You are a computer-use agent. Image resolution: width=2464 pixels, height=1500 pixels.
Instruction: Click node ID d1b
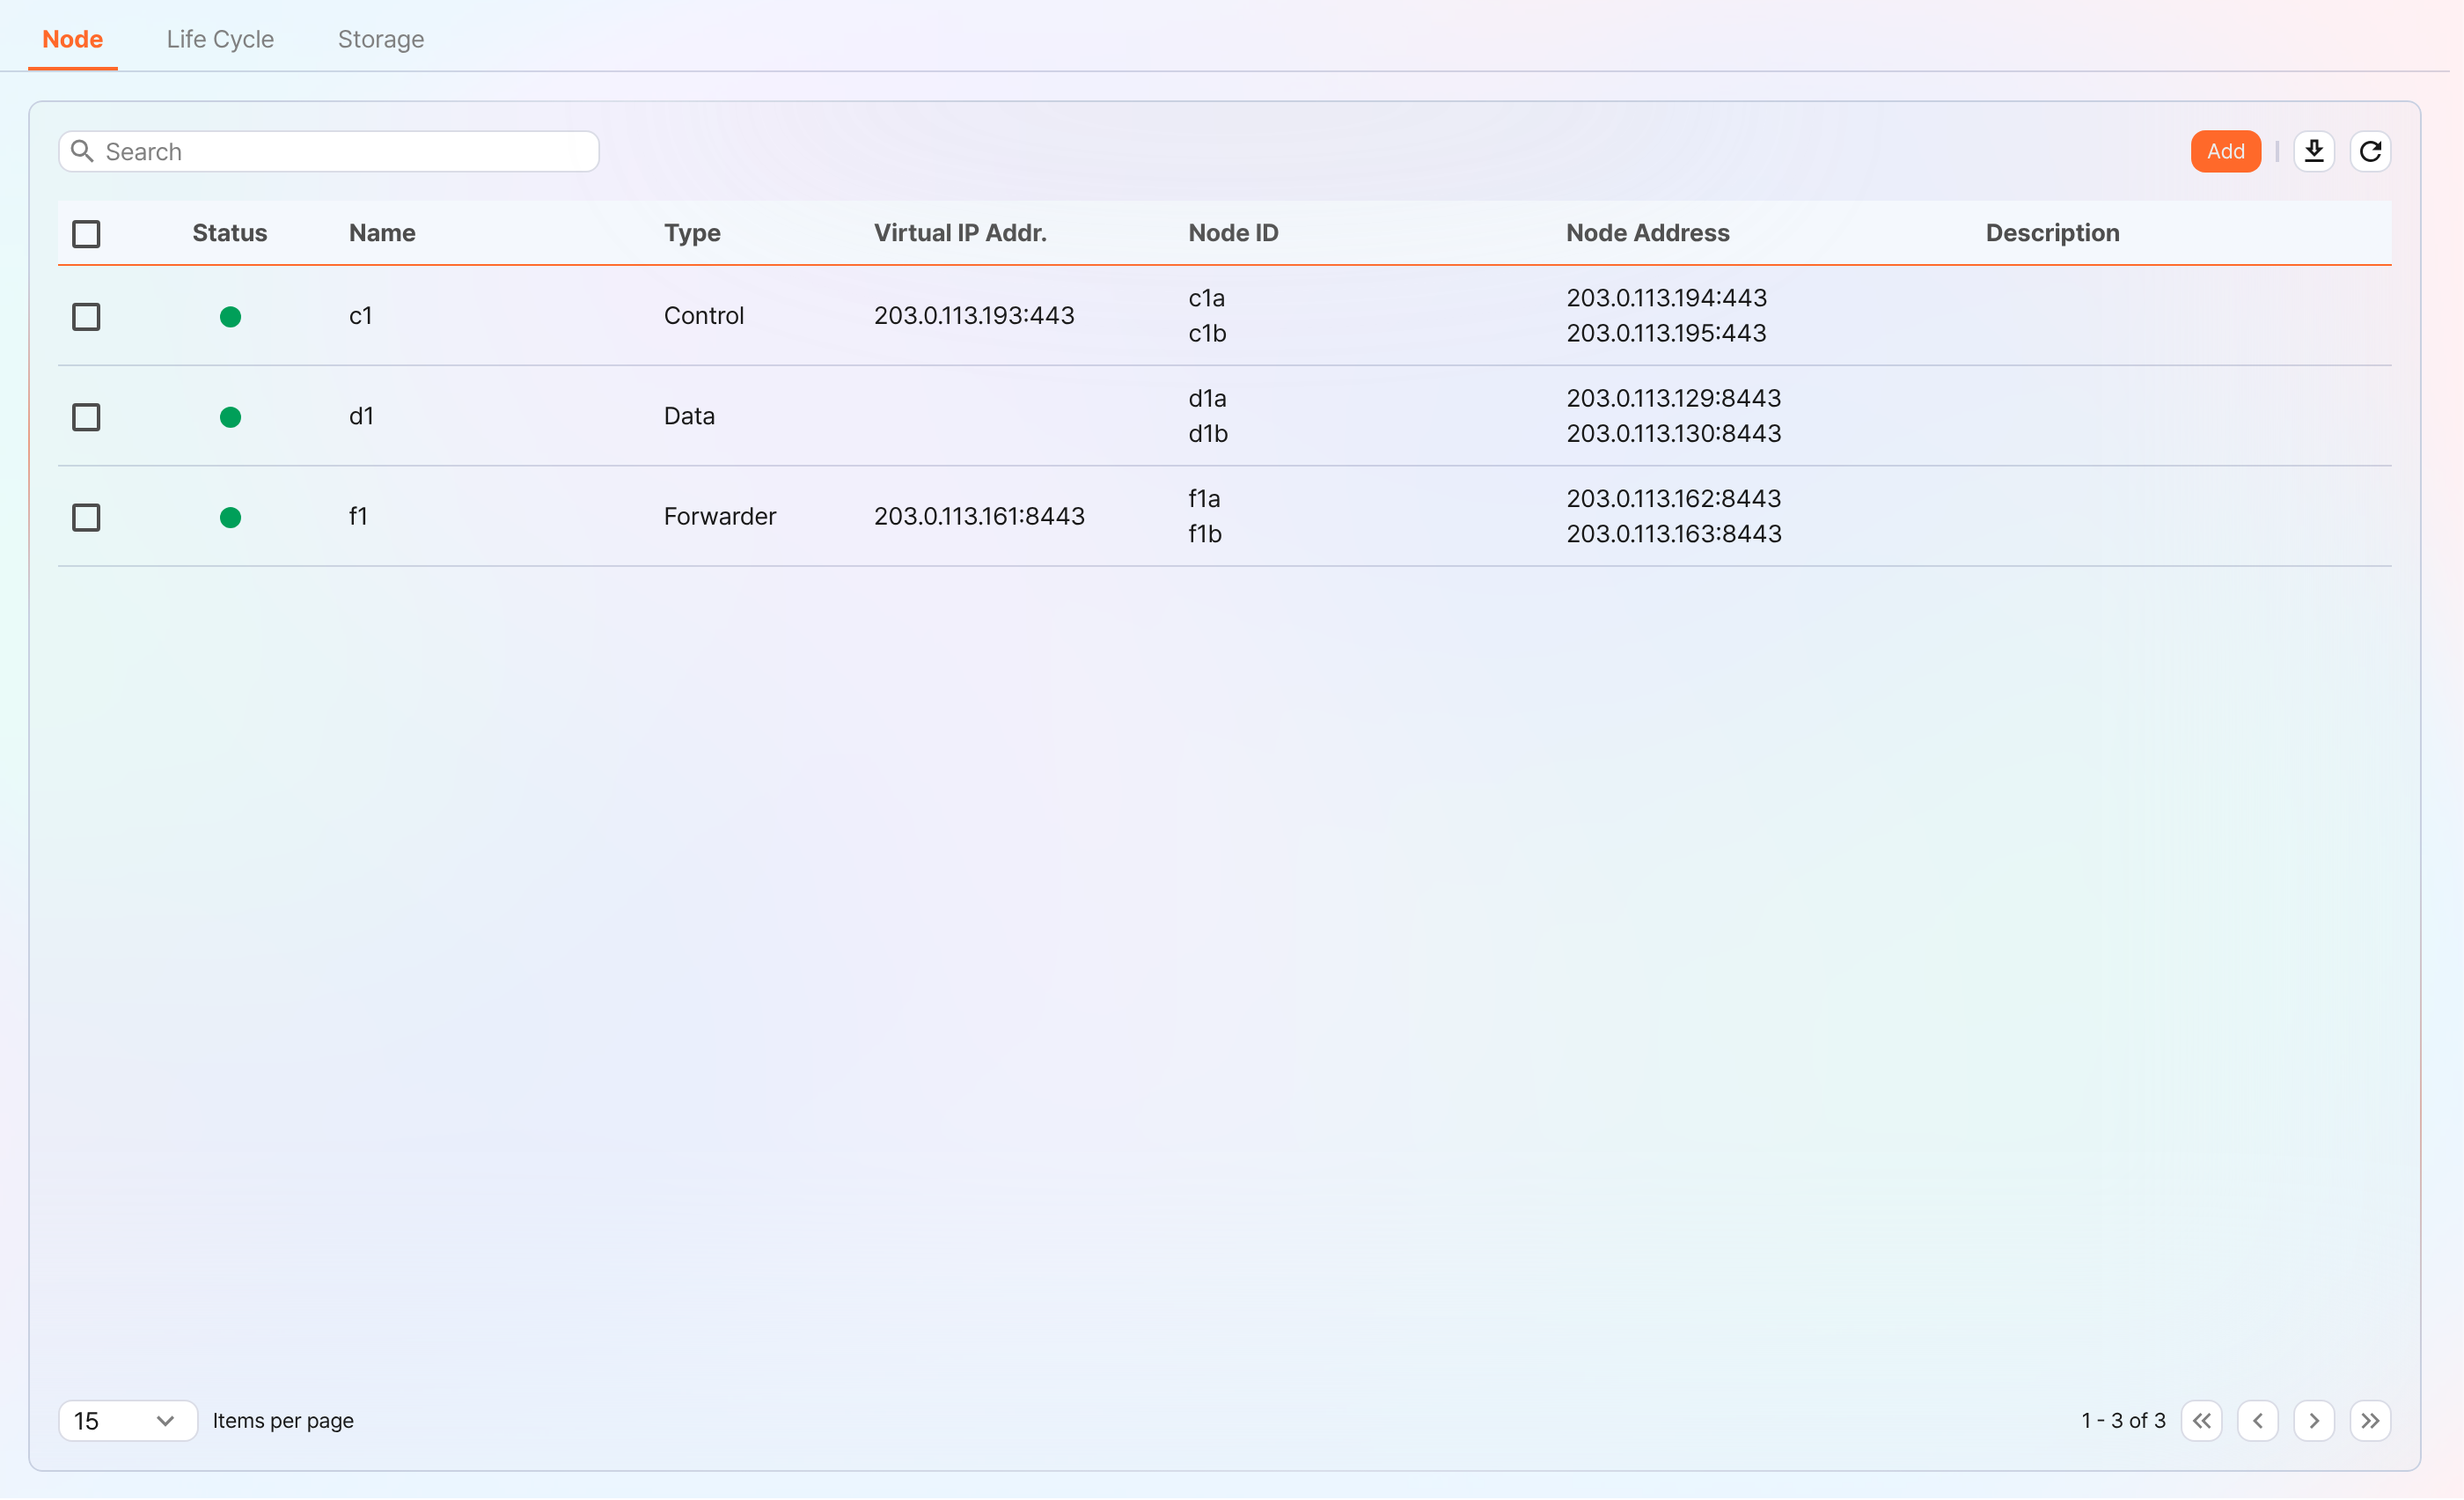click(x=1208, y=433)
